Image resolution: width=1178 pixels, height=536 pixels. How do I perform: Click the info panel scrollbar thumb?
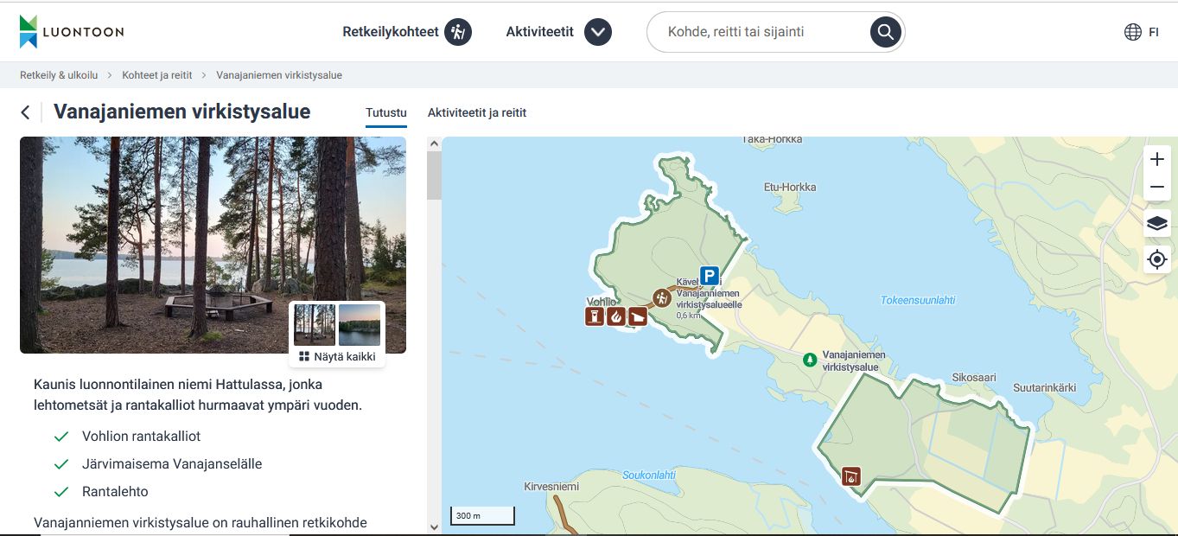(x=434, y=175)
